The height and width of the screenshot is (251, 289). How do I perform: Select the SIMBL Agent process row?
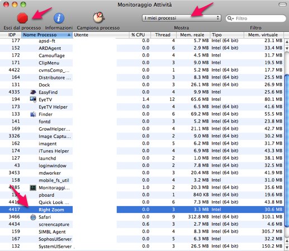tap(141, 231)
